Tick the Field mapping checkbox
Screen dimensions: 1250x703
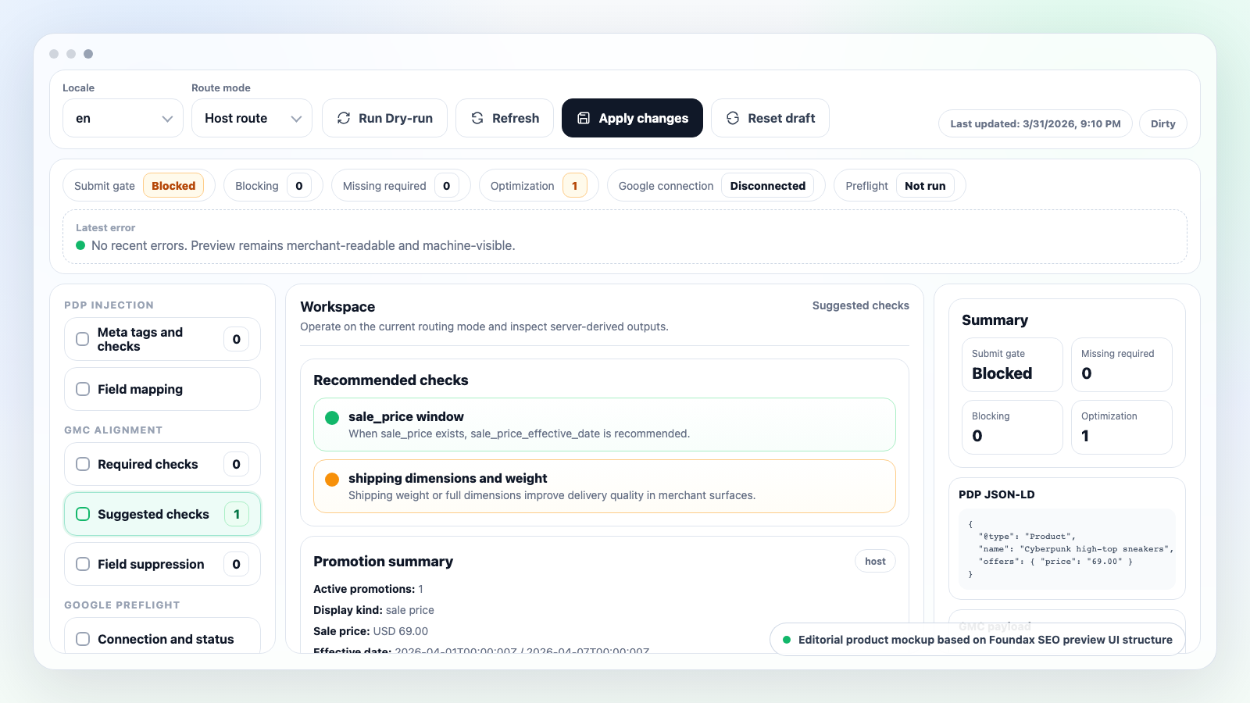click(x=83, y=389)
